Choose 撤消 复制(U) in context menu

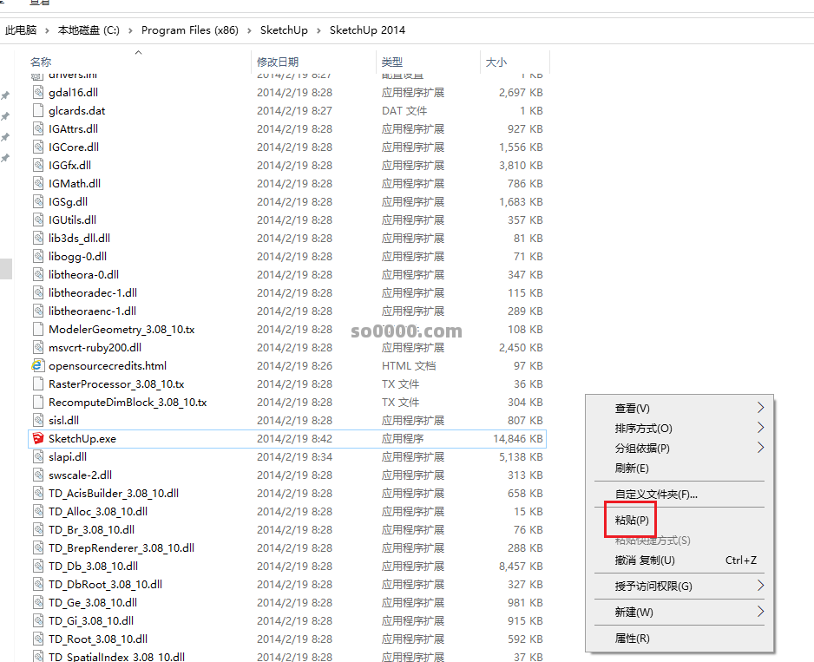tap(645, 560)
